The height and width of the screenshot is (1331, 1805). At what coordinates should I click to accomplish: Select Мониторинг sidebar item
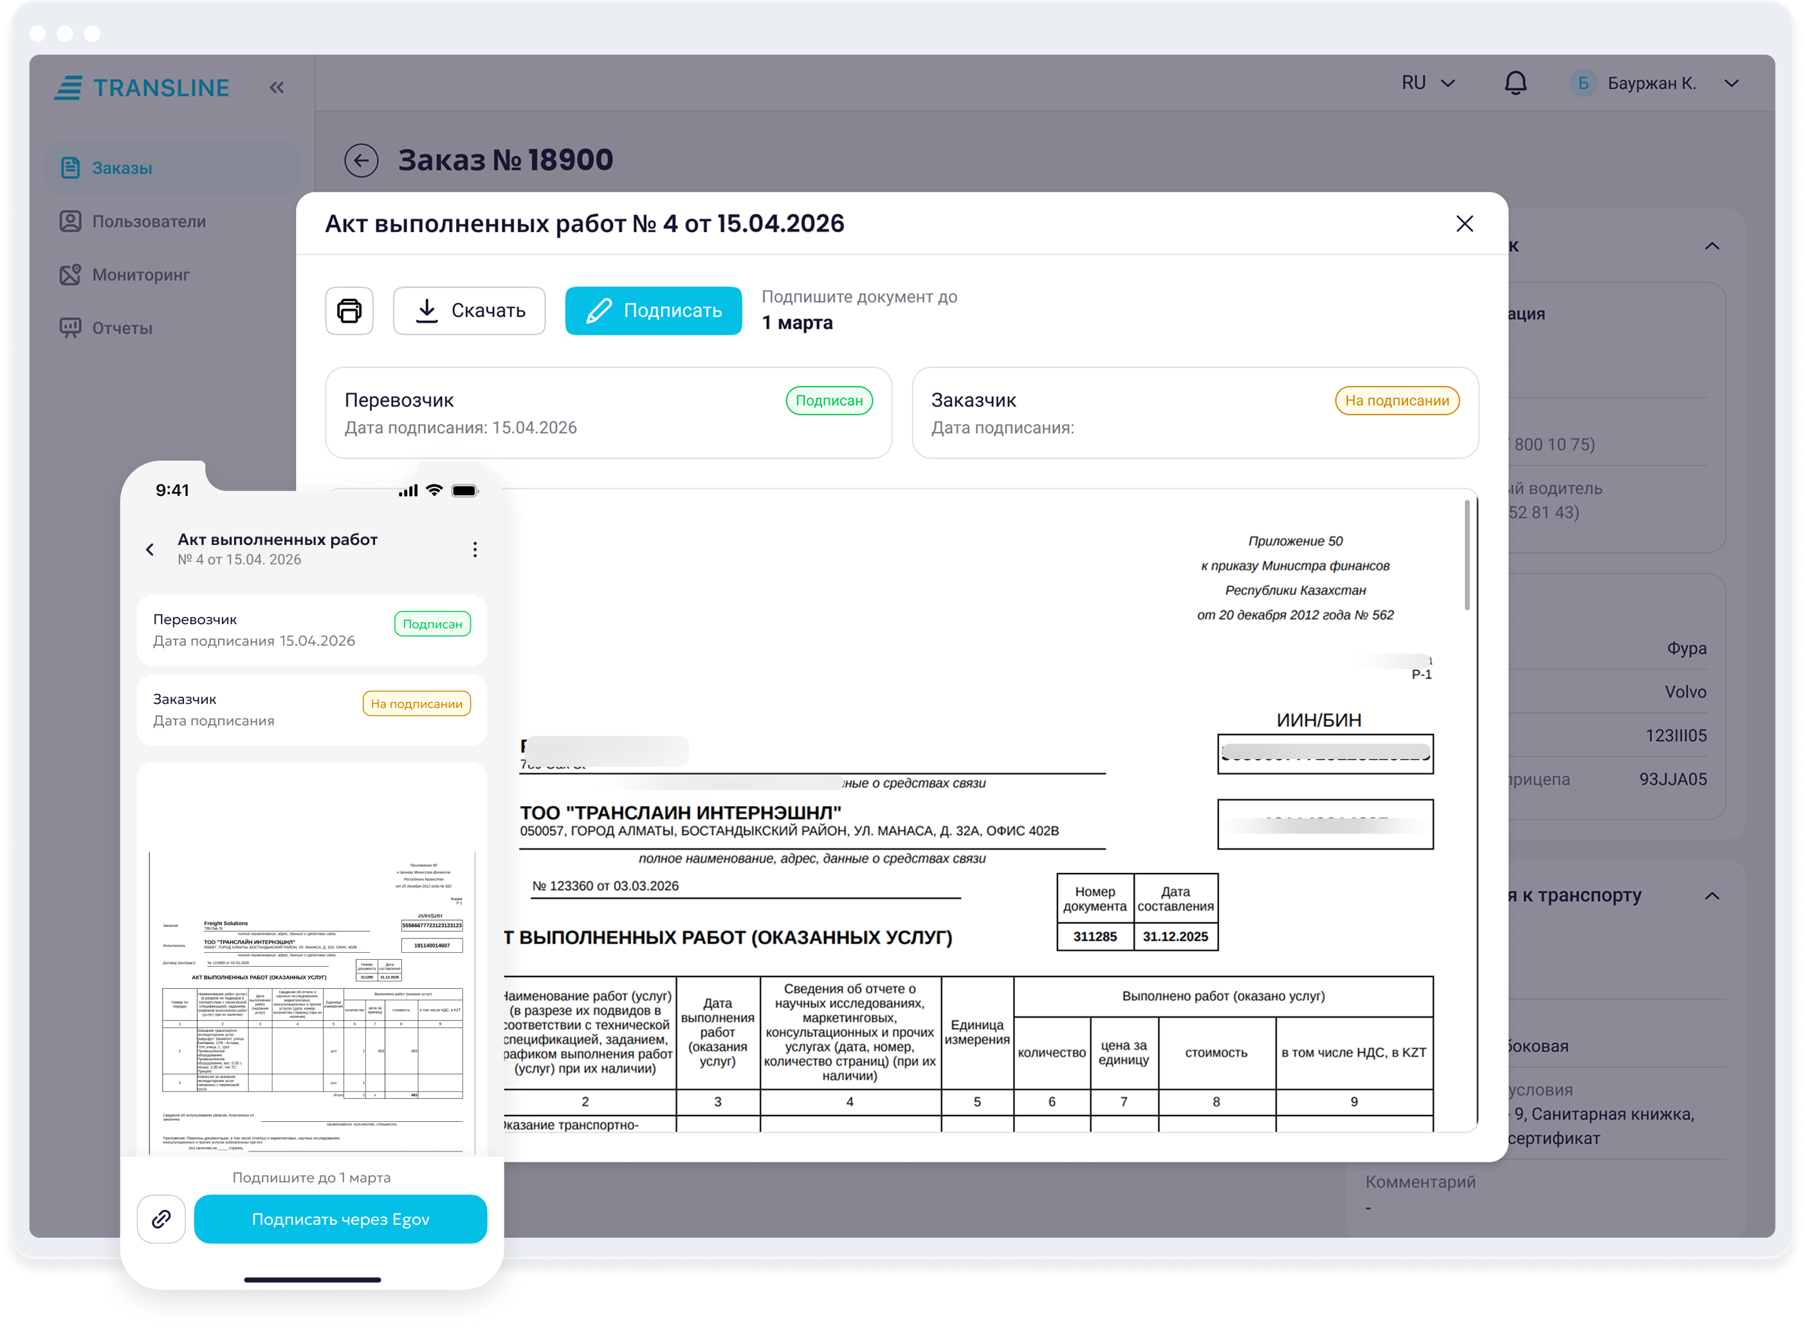[x=140, y=275]
